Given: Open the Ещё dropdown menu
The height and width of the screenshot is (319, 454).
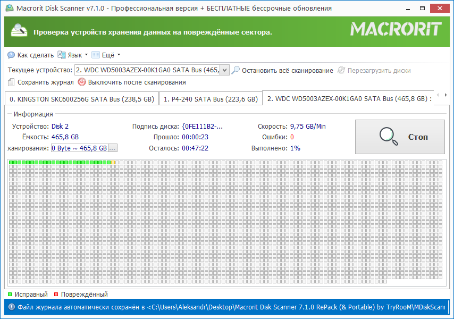Looking at the screenshot, I should (111, 55).
